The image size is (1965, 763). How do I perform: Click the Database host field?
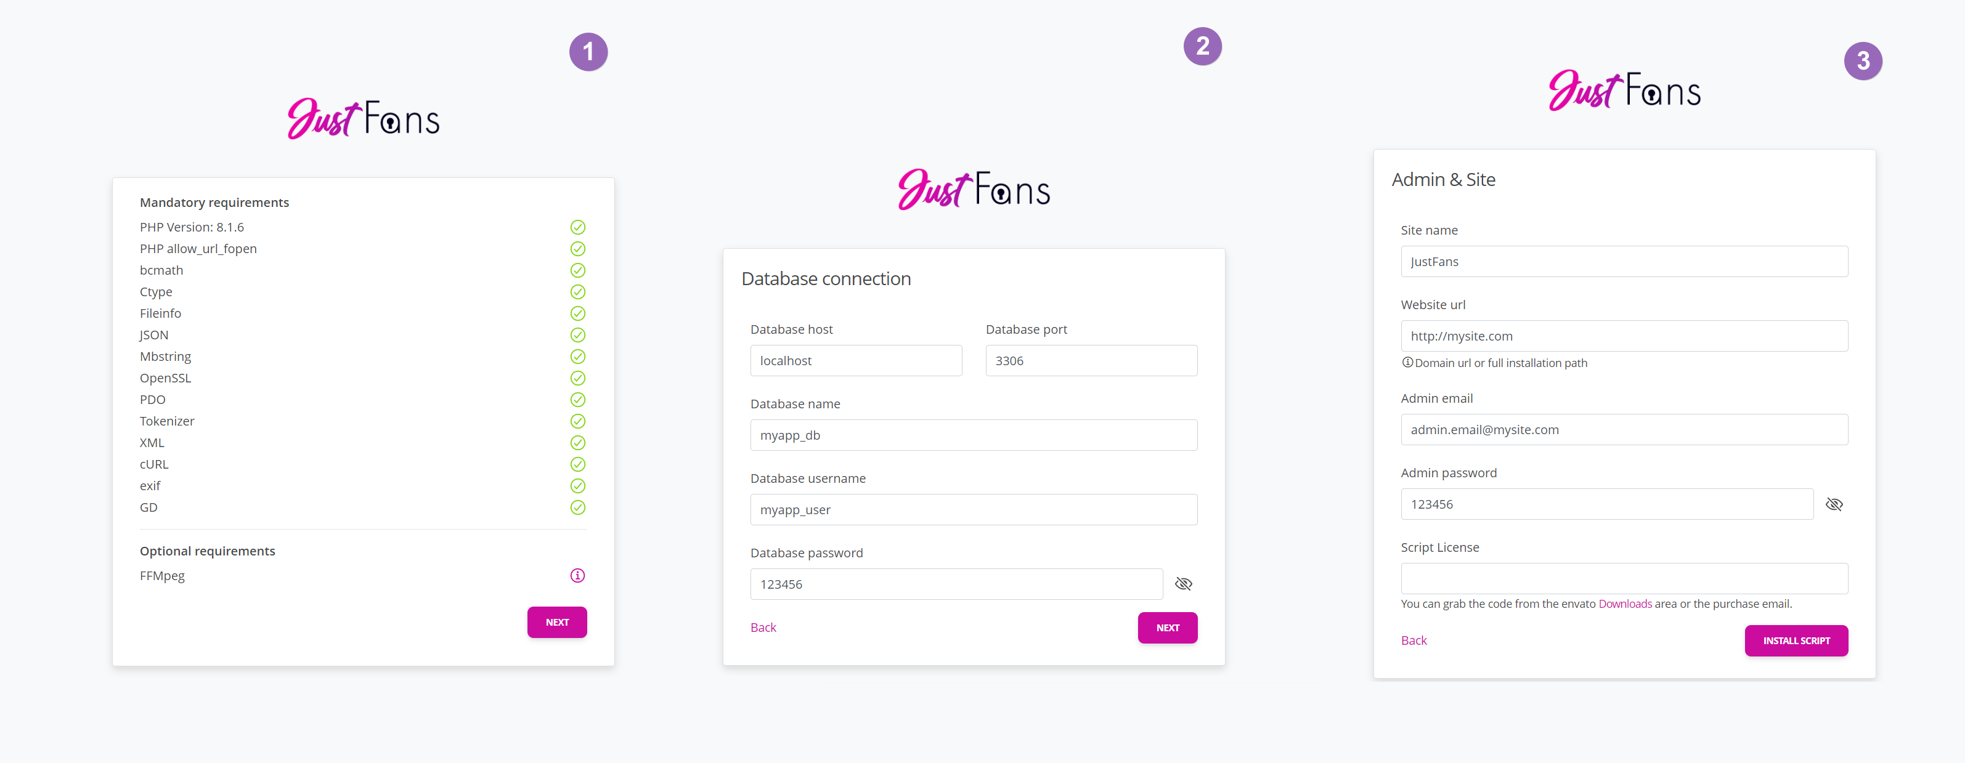856,360
